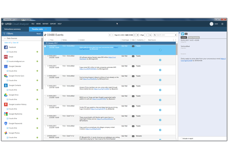Click the Gmail data source icon
The height and width of the screenshot is (157, 228).
point(6,57)
